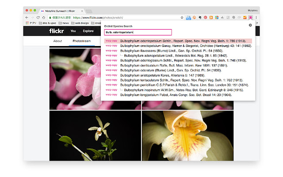This screenshot has height=177, width=283.
Task: Select result 'Bulbophyllum longipetalum Pabst'
Action: pyautogui.click(x=176, y=95)
